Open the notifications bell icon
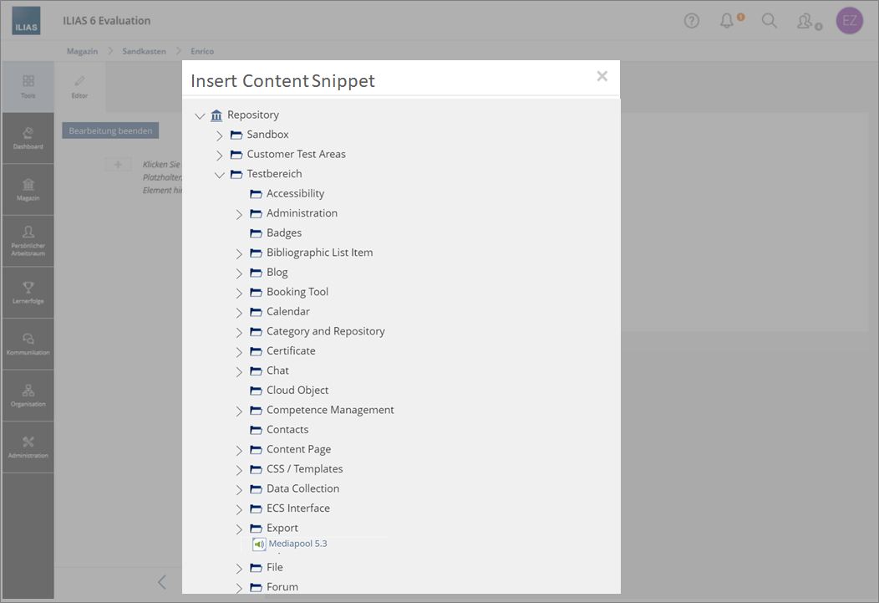 coord(727,21)
